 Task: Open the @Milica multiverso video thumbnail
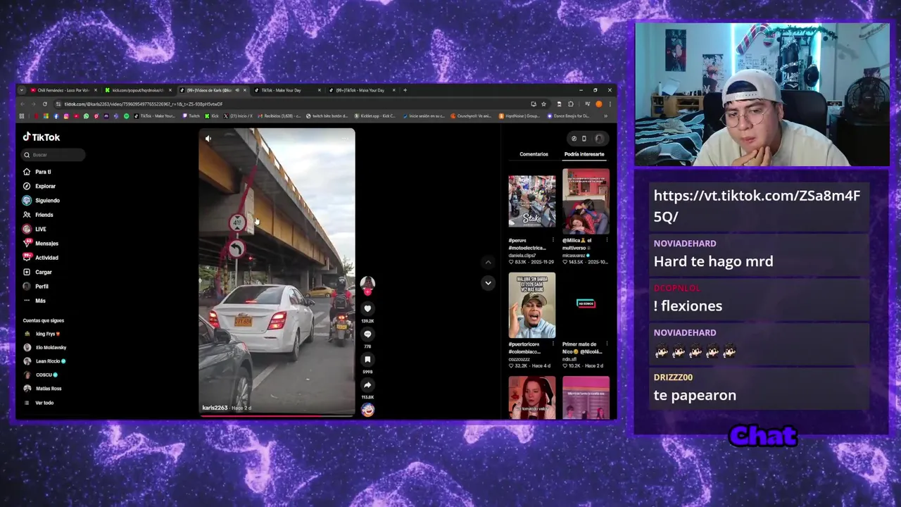pos(586,201)
